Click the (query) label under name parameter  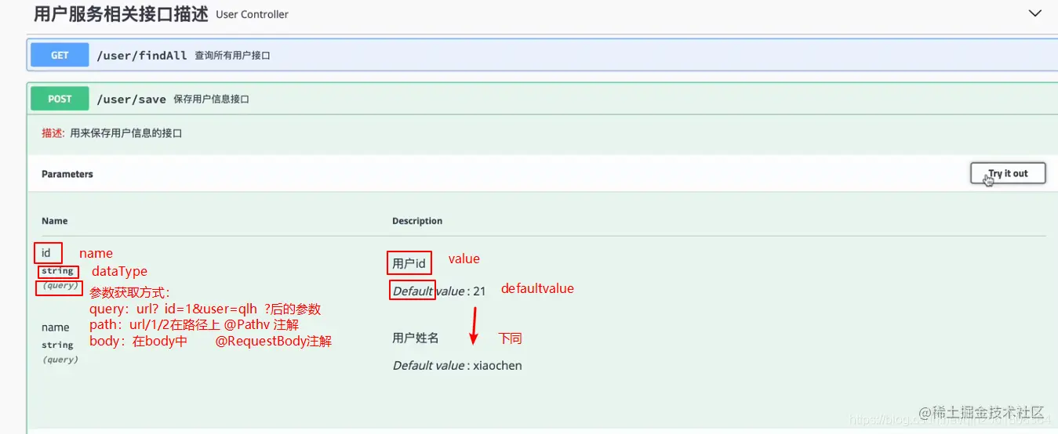[x=60, y=360]
